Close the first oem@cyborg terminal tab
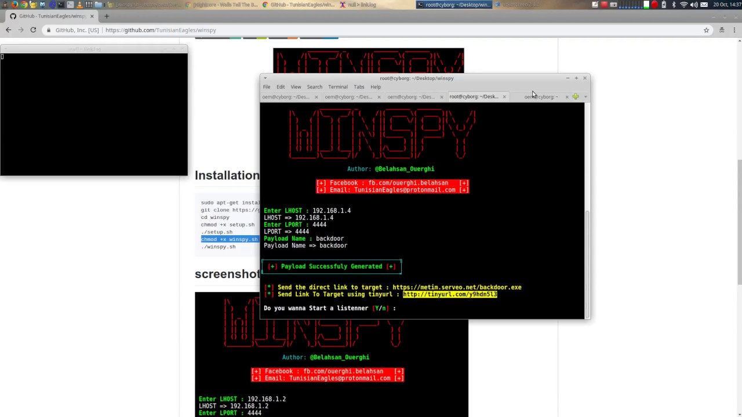The height and width of the screenshot is (417, 742). click(317, 97)
